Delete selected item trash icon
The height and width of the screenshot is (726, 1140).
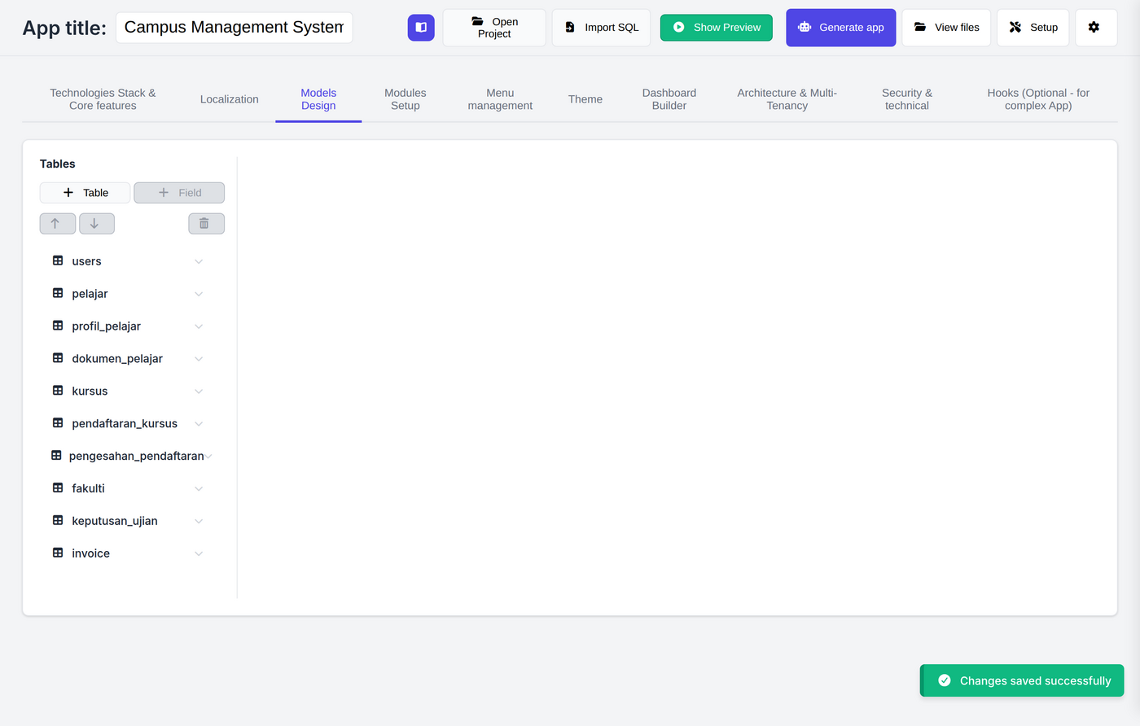tap(206, 224)
